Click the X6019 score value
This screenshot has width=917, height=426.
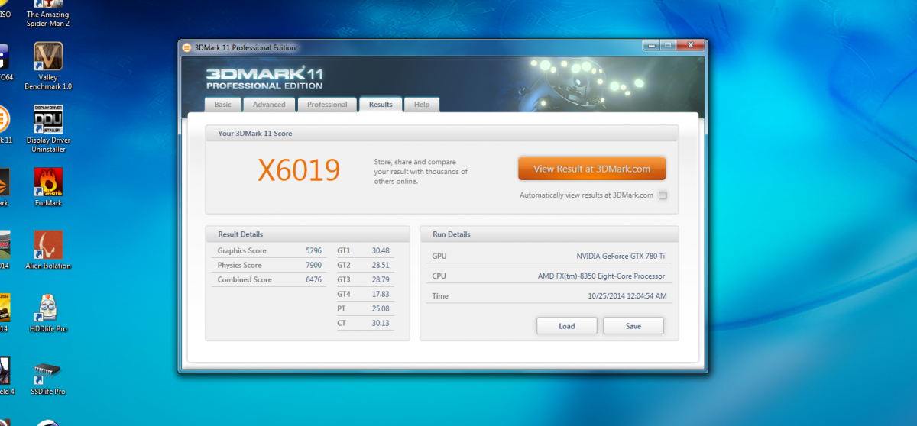(299, 170)
